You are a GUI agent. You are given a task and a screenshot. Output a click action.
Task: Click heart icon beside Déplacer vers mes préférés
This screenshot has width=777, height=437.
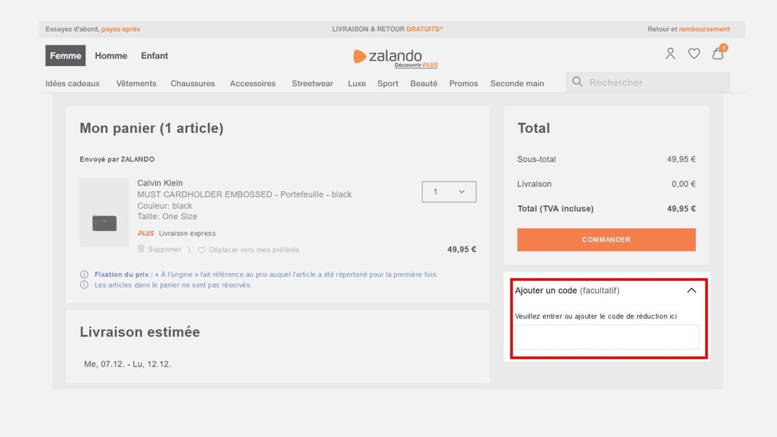202,250
